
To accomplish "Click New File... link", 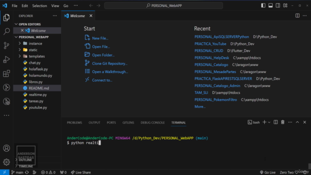I will pos(100,38).
